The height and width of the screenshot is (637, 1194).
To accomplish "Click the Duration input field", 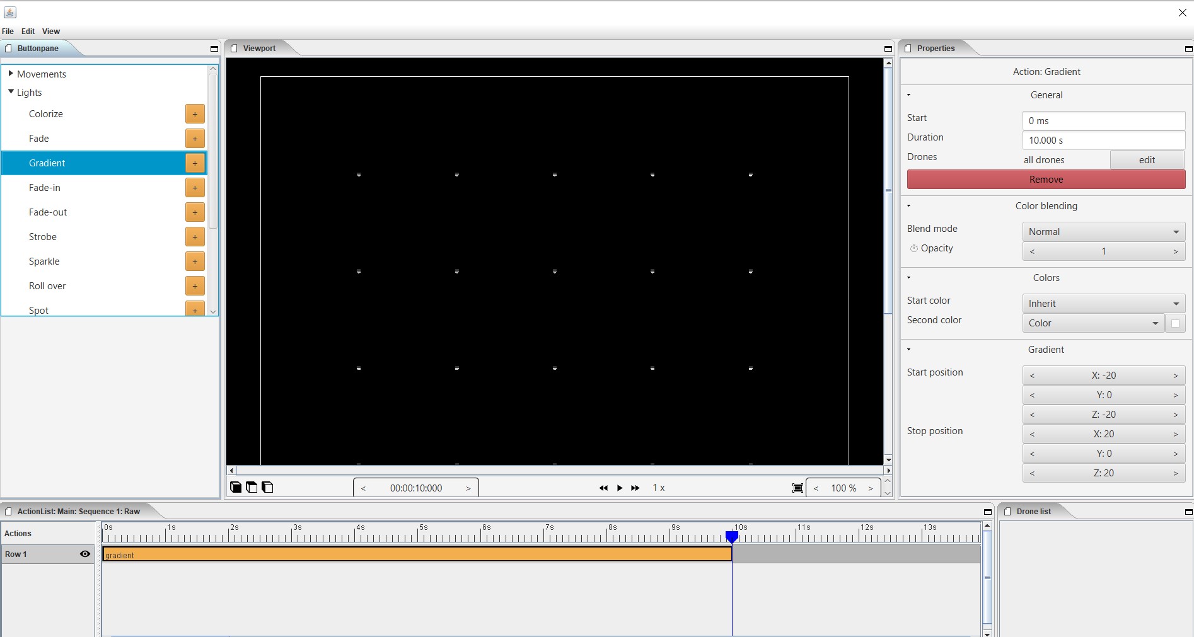I will (x=1104, y=141).
